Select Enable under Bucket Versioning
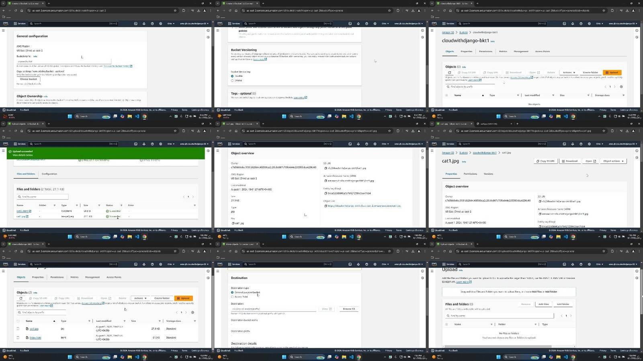 click(x=232, y=80)
